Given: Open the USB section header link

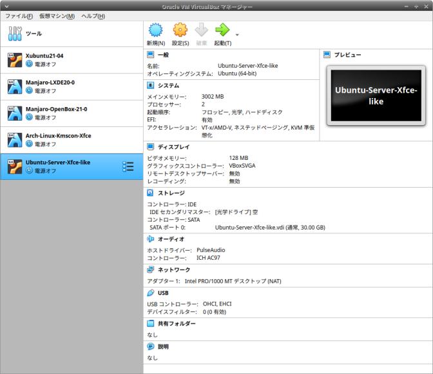Looking at the screenshot, I should pyautogui.click(x=163, y=293).
